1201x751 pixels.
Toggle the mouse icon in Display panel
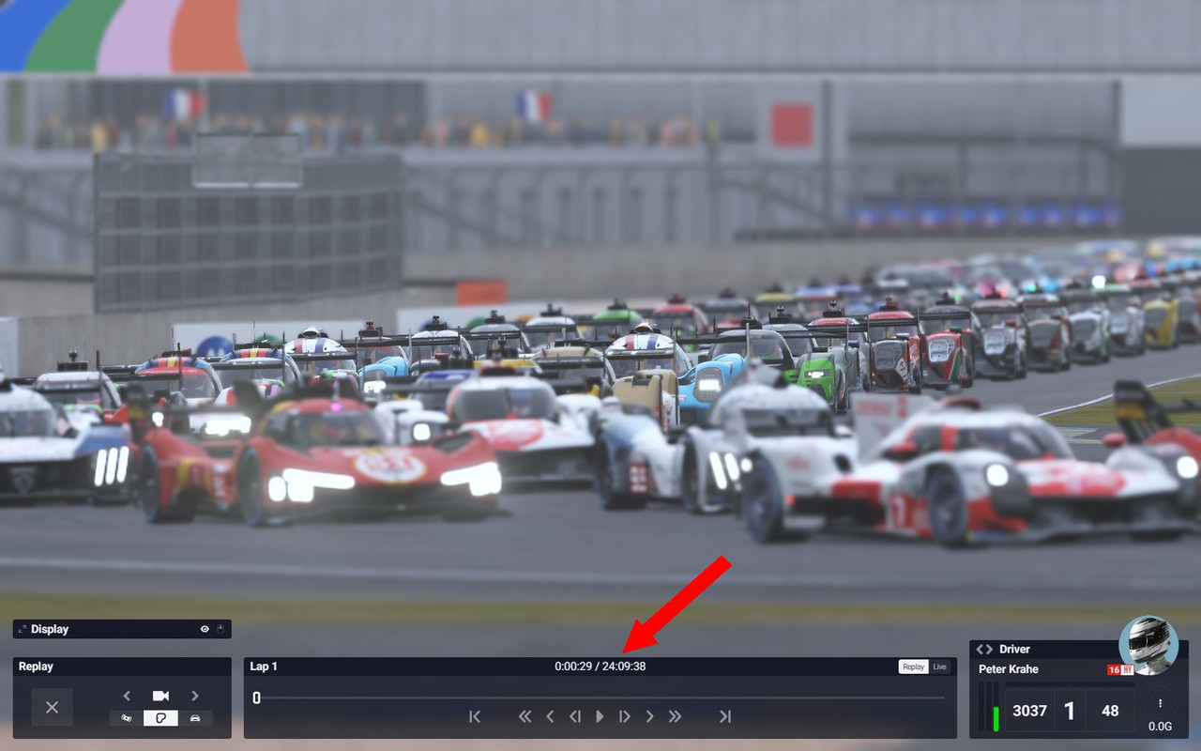[x=220, y=629]
